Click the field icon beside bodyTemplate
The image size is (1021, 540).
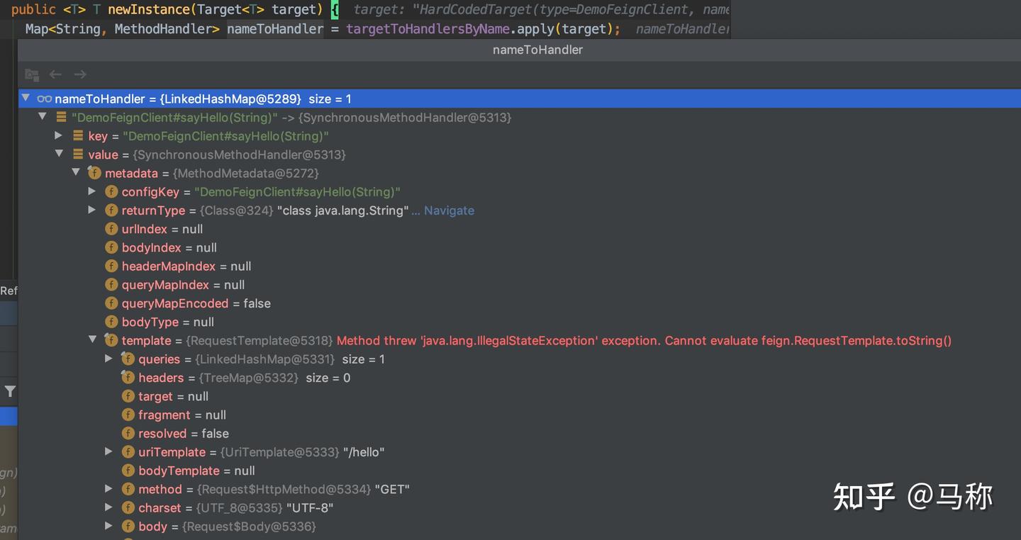pyautogui.click(x=128, y=471)
